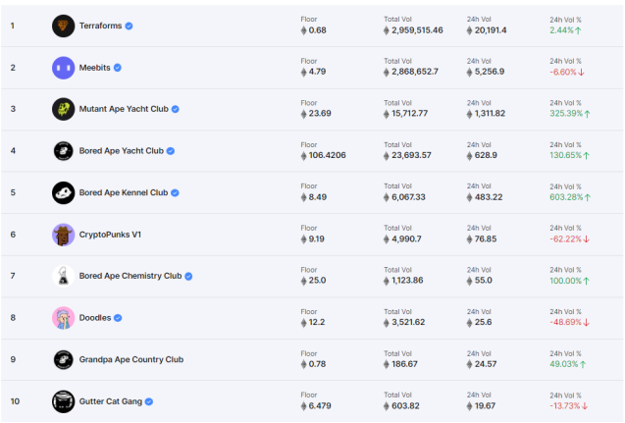Go to the CryptoPunks V1 collection name
625x423 pixels.
click(110, 235)
